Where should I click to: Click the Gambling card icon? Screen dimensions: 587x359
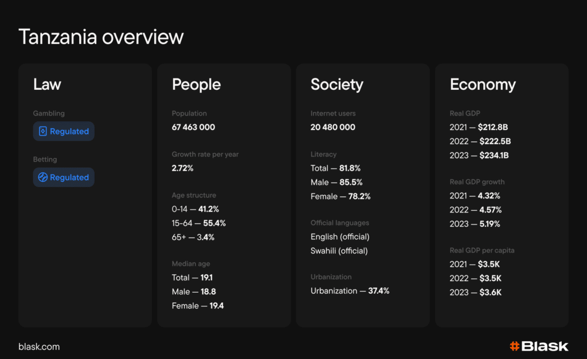pyautogui.click(x=42, y=131)
